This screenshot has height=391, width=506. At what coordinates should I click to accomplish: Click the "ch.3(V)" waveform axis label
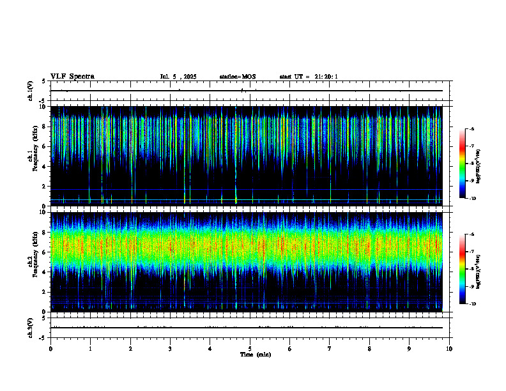31,328
